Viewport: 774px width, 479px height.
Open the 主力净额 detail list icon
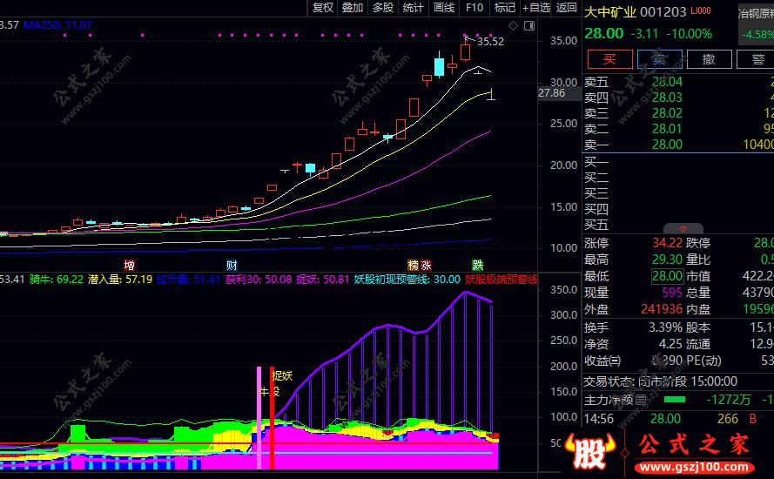pyautogui.click(x=641, y=400)
